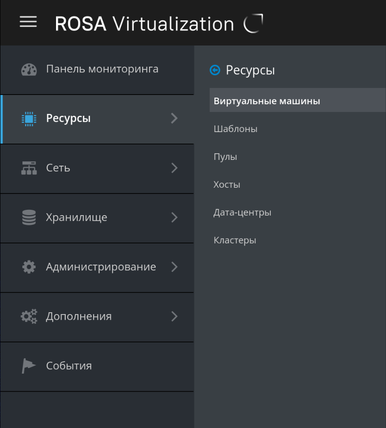Expand the Хранилище submenu chevron

pos(174,217)
